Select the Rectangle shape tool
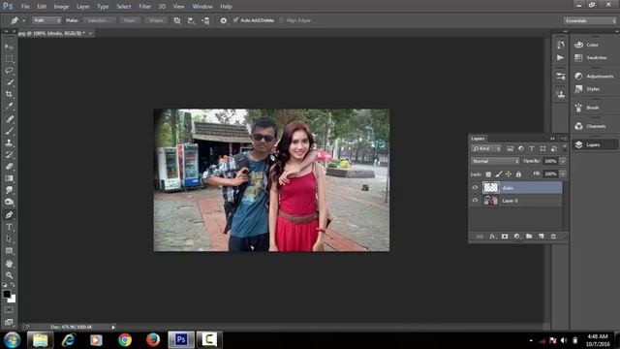This screenshot has height=349, width=620. pyautogui.click(x=9, y=251)
